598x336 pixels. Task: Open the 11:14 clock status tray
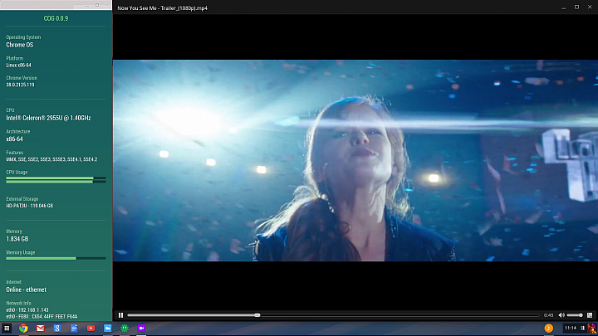571,328
